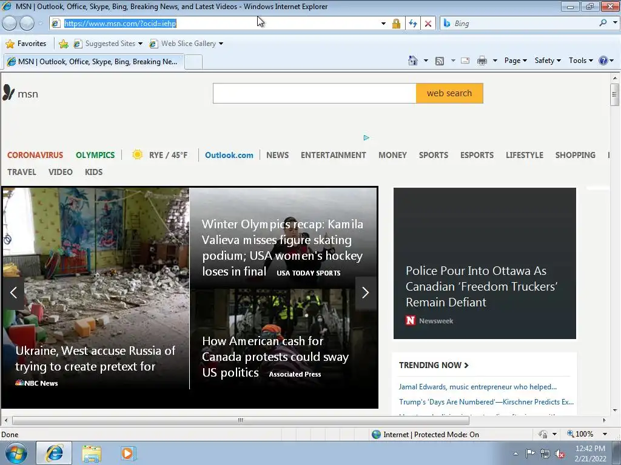
Task: Click the vertical scrollbar thumb
Action: [614, 94]
